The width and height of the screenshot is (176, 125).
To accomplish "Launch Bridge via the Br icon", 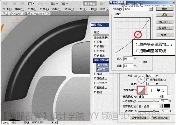I will (x=15, y=4).
